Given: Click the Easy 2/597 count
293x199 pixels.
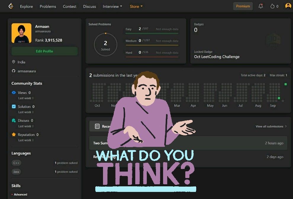Looking at the screenshot, I should tap(143, 29).
